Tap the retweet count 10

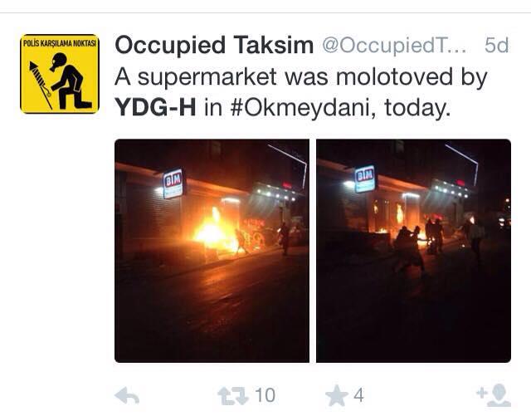(265, 395)
